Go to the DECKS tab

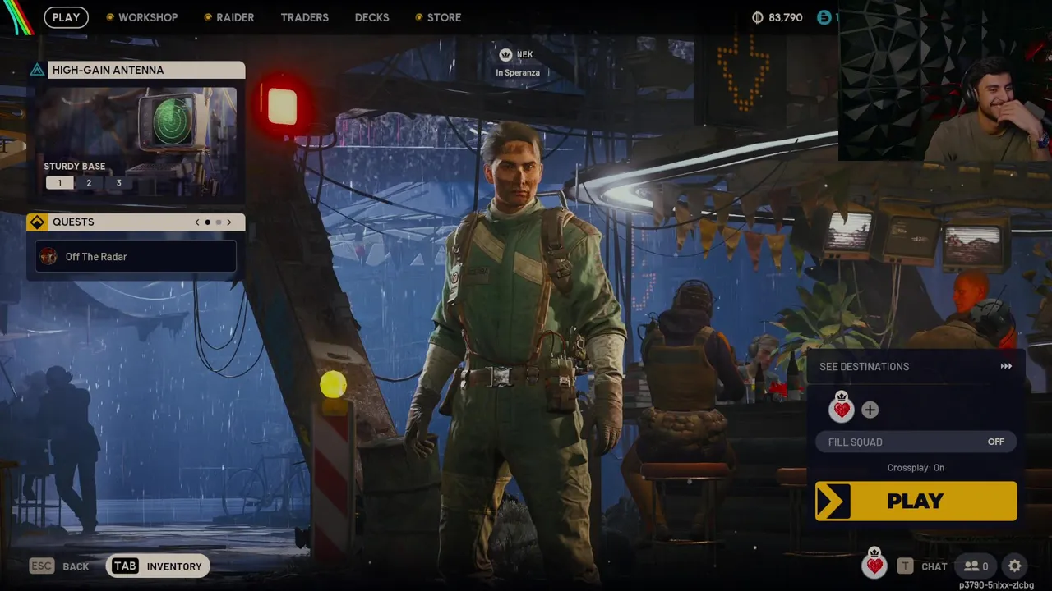pos(371,17)
